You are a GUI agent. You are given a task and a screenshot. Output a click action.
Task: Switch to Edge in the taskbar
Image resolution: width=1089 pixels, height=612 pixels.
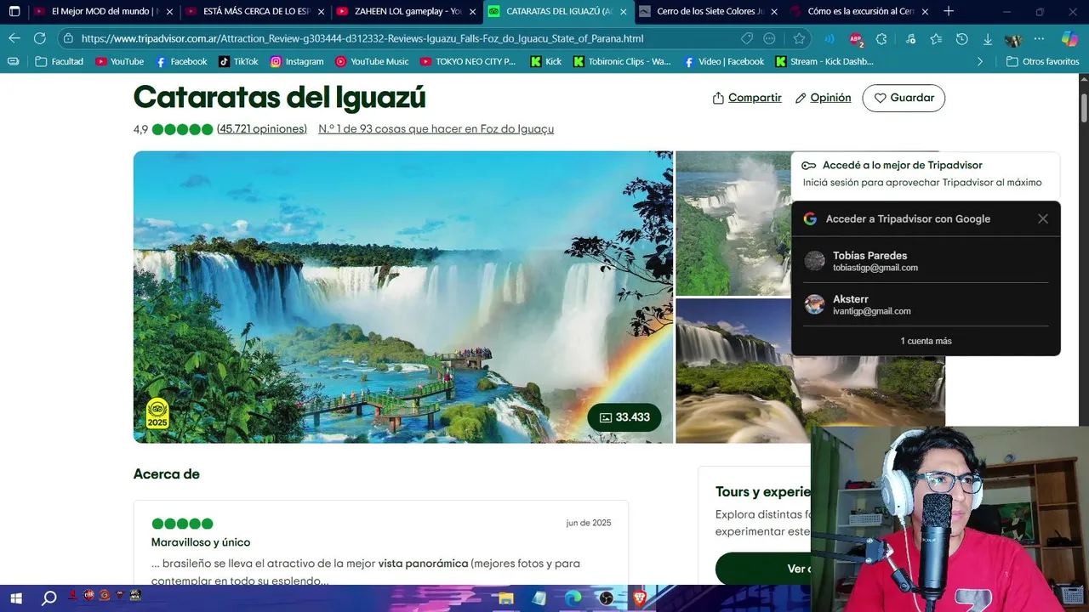(x=572, y=598)
